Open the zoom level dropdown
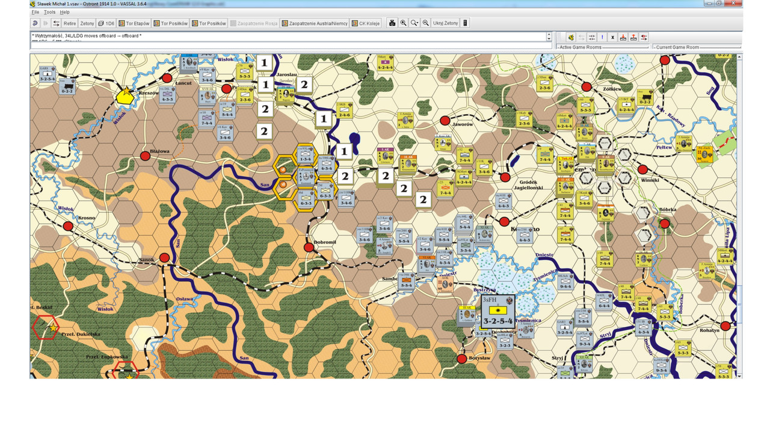 (x=414, y=23)
